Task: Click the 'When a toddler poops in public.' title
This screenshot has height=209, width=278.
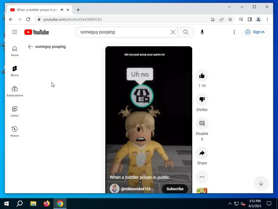Action: click(x=140, y=177)
